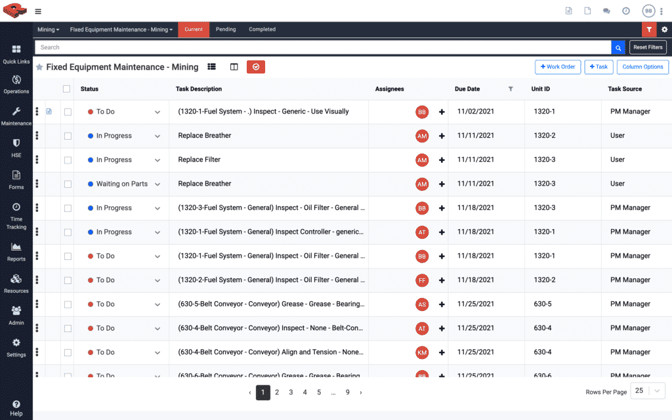
Task: Open the Rows Per Page dropdown
Action: coord(648,391)
